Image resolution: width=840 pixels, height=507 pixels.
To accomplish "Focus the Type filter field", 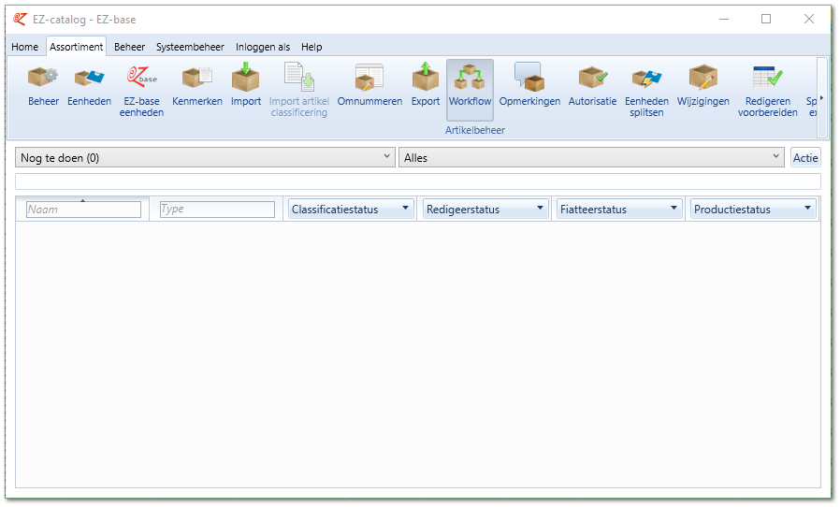I will coord(218,210).
